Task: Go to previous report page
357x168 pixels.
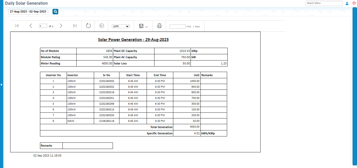Action: click(x=31, y=26)
